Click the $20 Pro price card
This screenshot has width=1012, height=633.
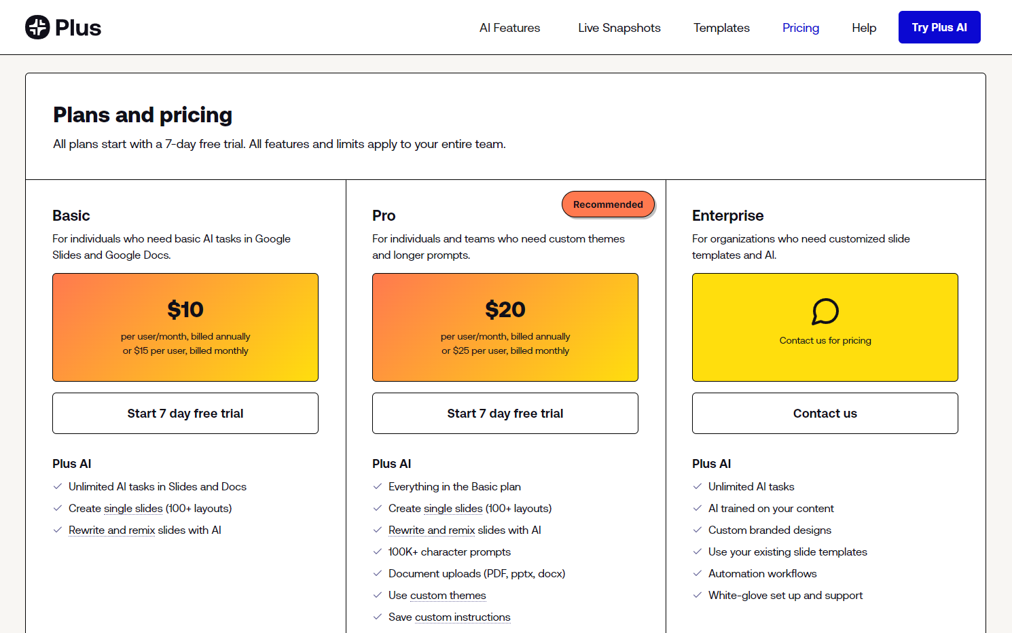click(505, 327)
